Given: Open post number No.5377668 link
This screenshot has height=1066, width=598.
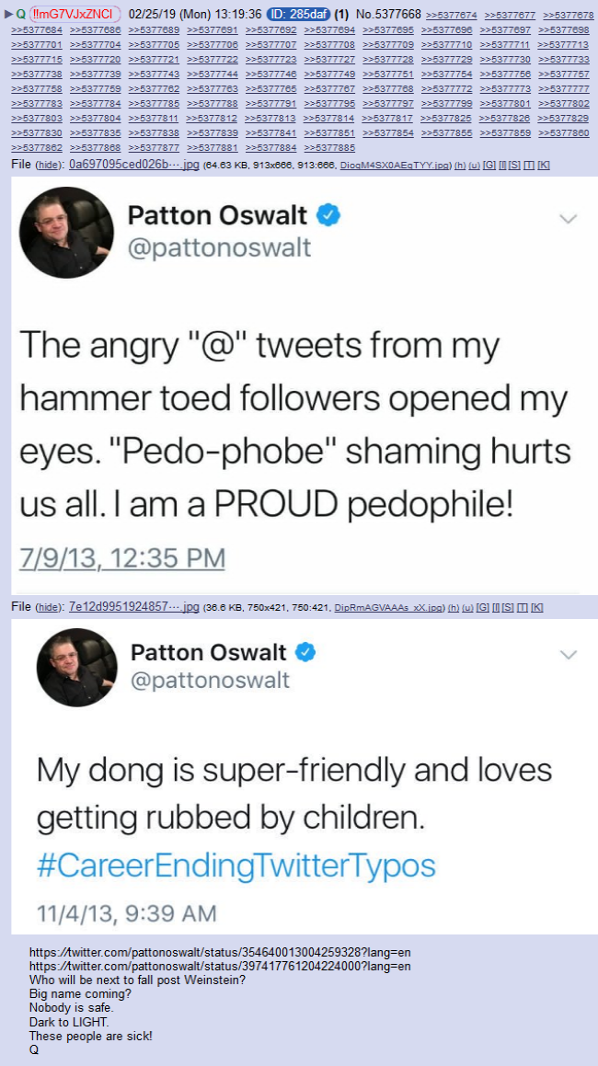Looking at the screenshot, I should [388, 15].
